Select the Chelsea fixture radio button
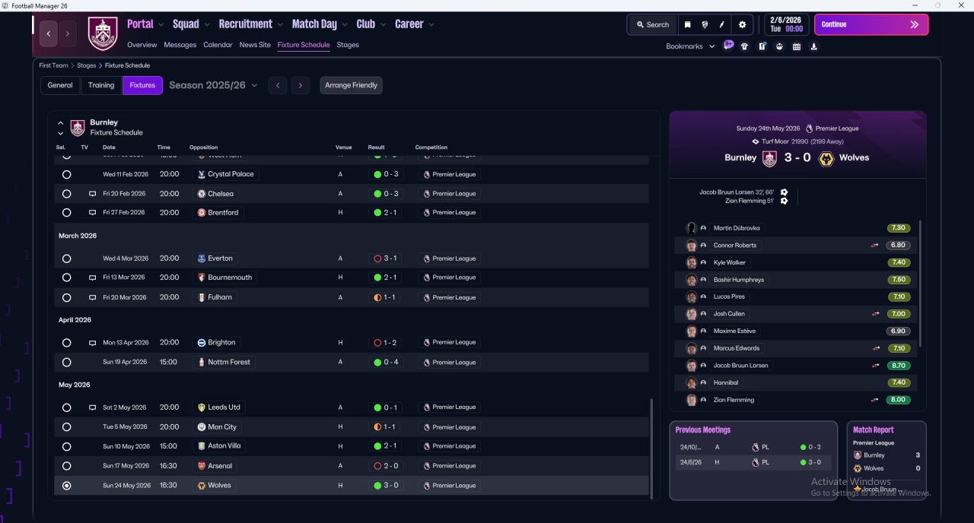 (67, 194)
